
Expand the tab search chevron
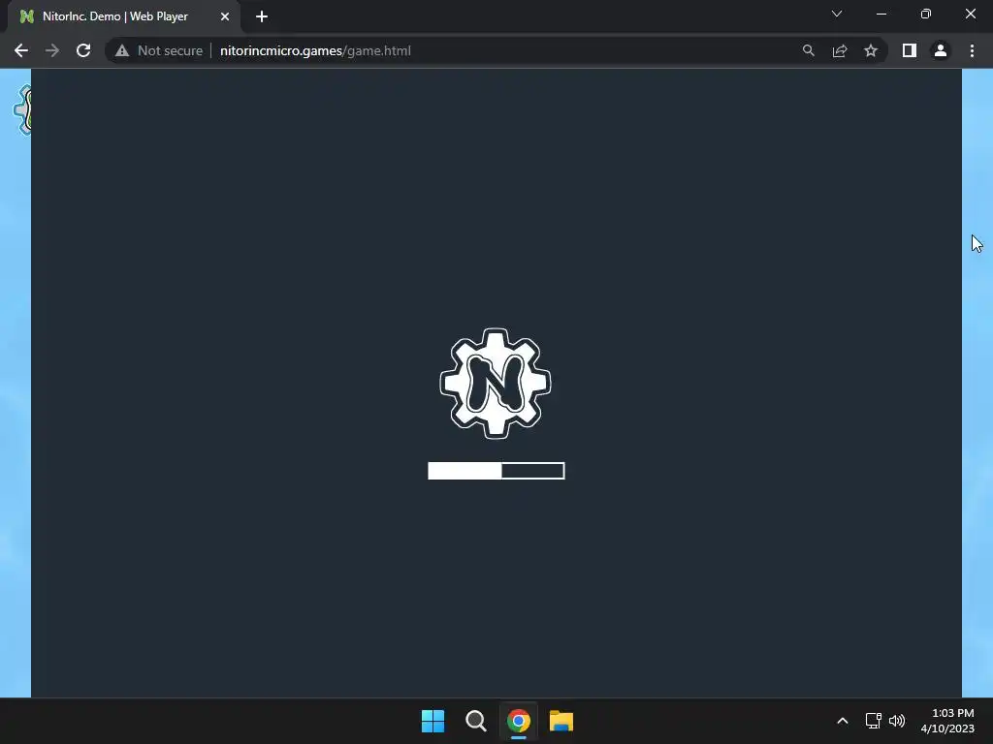[837, 14]
